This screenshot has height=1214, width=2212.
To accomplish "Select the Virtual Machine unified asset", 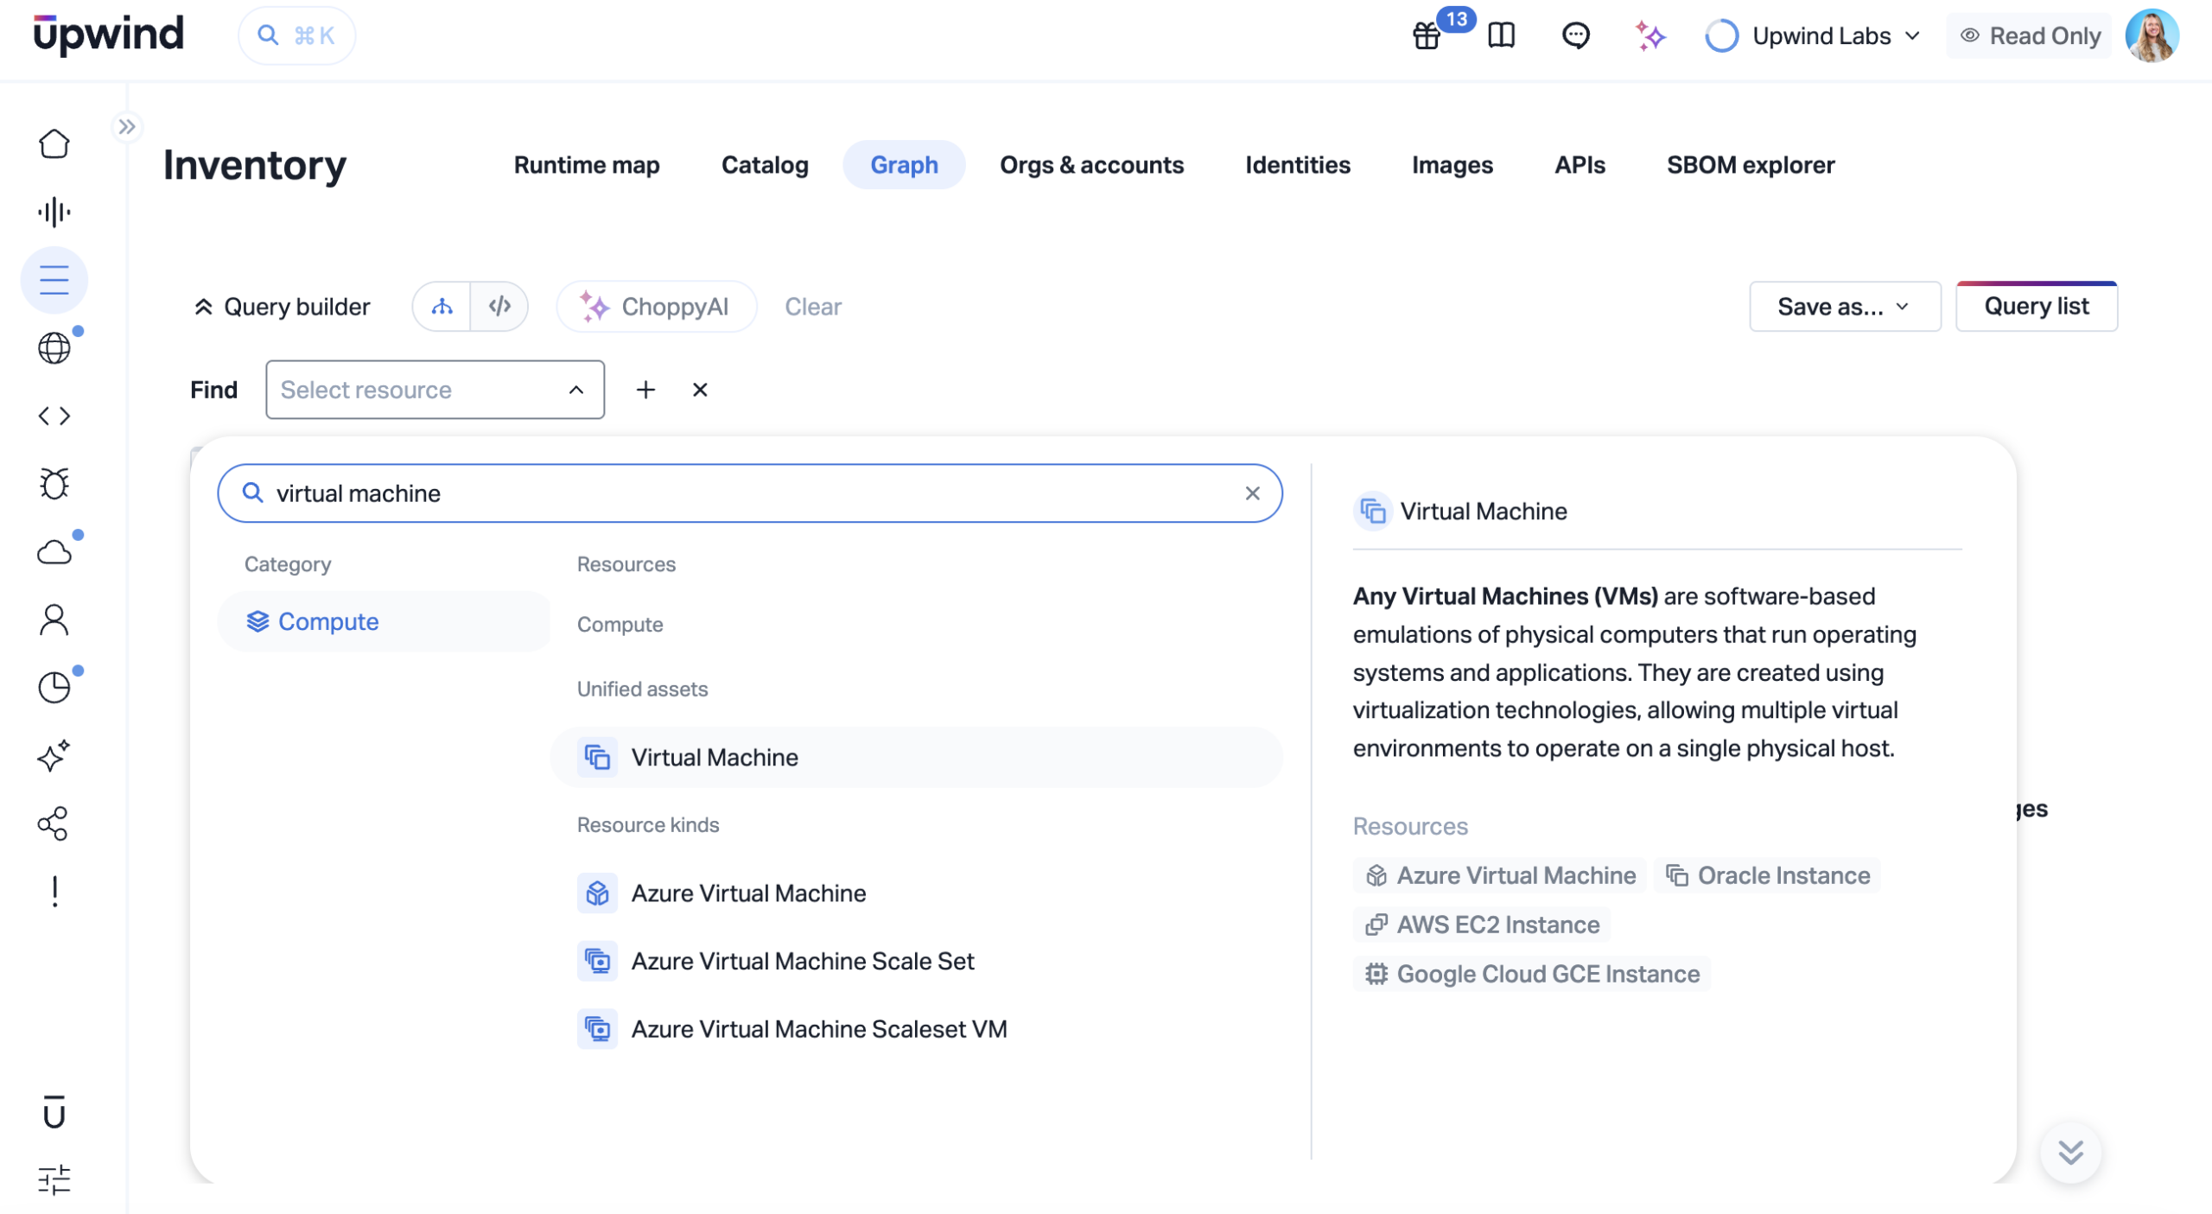I will tap(916, 757).
